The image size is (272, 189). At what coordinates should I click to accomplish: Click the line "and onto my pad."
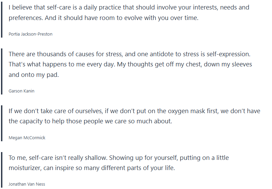[34, 75]
